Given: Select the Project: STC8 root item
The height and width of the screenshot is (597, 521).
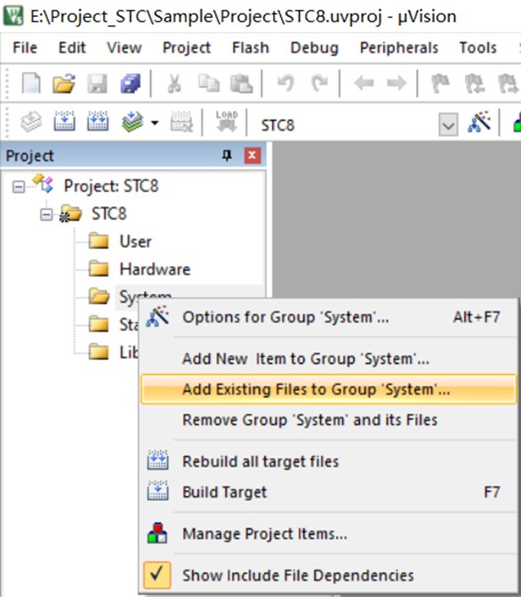Looking at the screenshot, I should coord(111,187).
